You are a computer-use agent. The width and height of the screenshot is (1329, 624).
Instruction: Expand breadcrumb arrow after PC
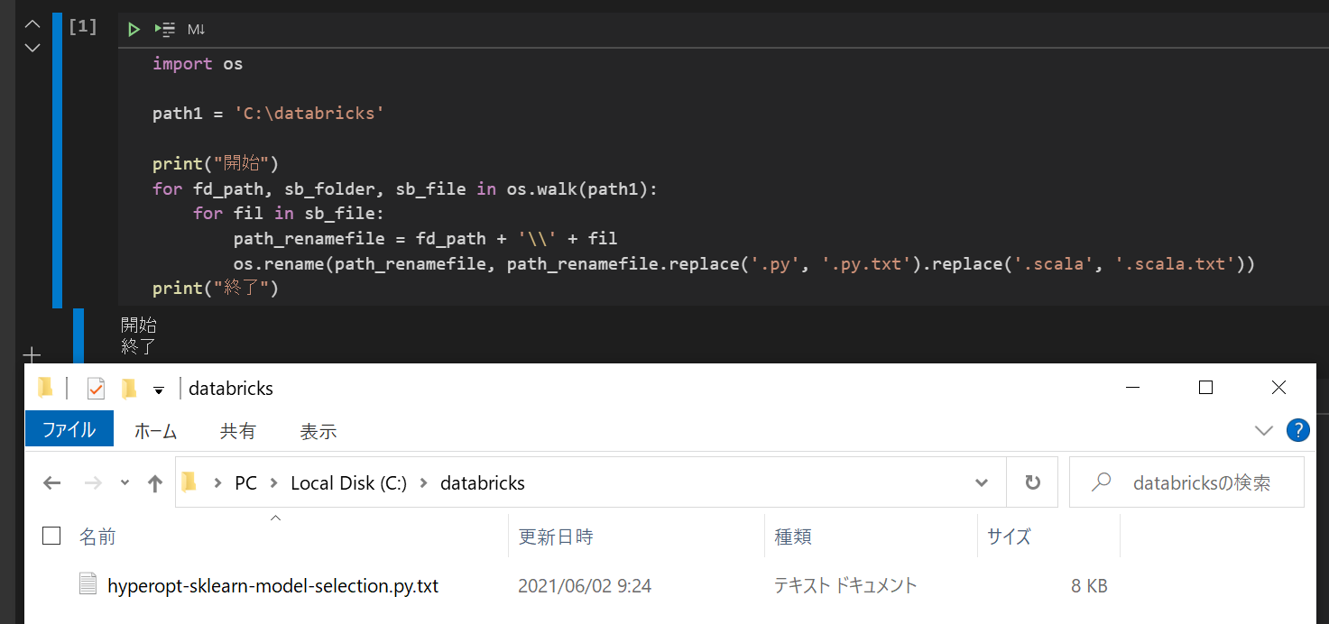click(273, 483)
